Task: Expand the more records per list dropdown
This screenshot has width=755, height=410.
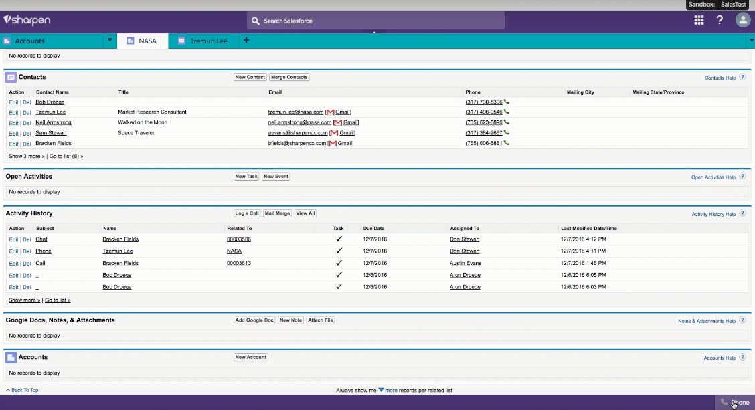Action: point(381,390)
